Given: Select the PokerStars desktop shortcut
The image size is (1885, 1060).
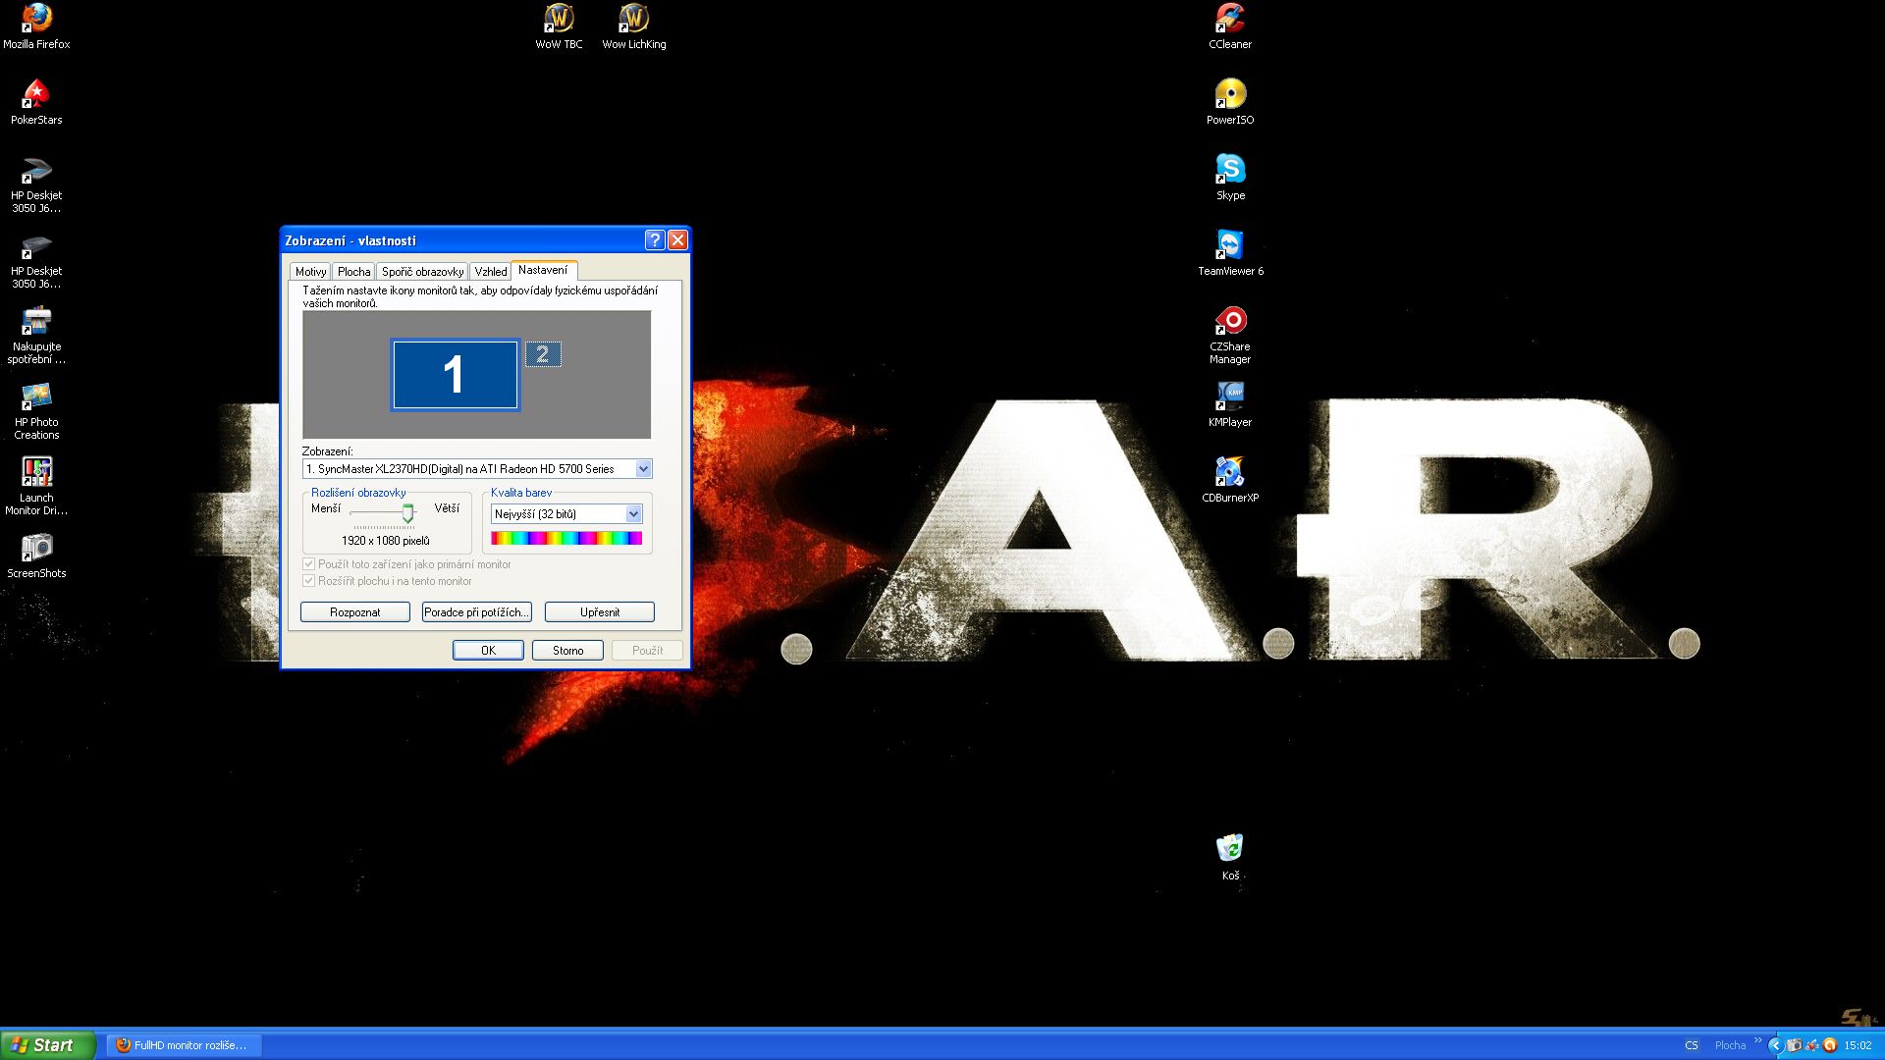Looking at the screenshot, I should pyautogui.click(x=36, y=95).
